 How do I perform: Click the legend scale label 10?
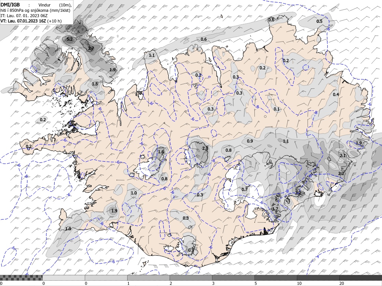coord(299,283)
